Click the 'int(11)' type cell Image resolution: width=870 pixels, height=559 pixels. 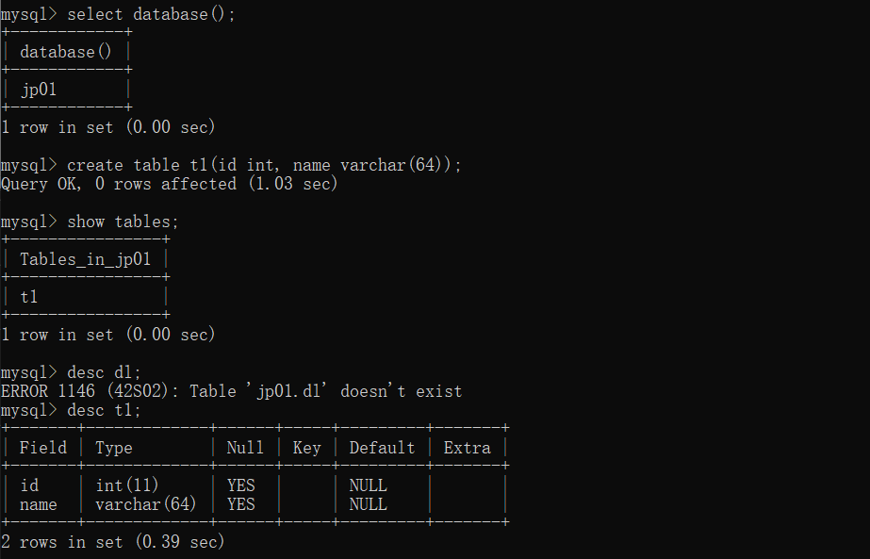(x=128, y=485)
